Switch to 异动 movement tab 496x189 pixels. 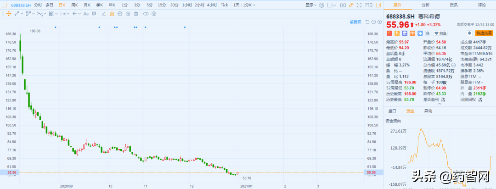pos(428,111)
